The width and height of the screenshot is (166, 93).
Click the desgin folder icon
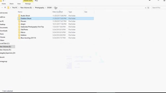pos(19,24)
